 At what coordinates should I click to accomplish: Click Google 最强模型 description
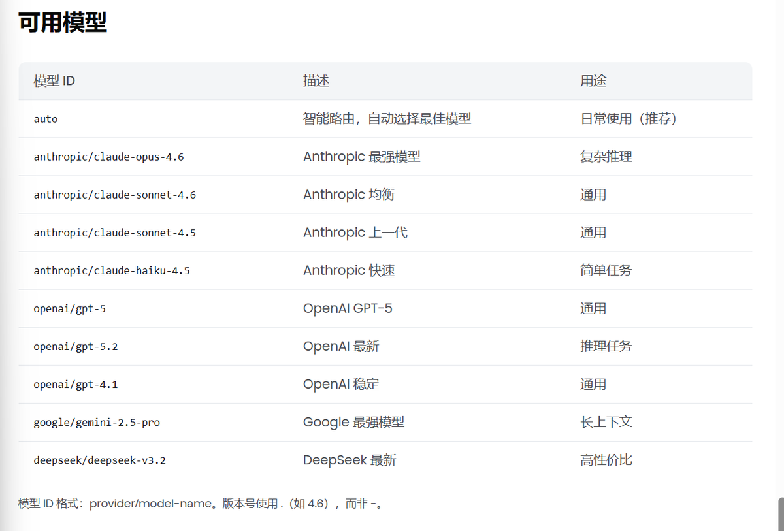click(x=353, y=422)
